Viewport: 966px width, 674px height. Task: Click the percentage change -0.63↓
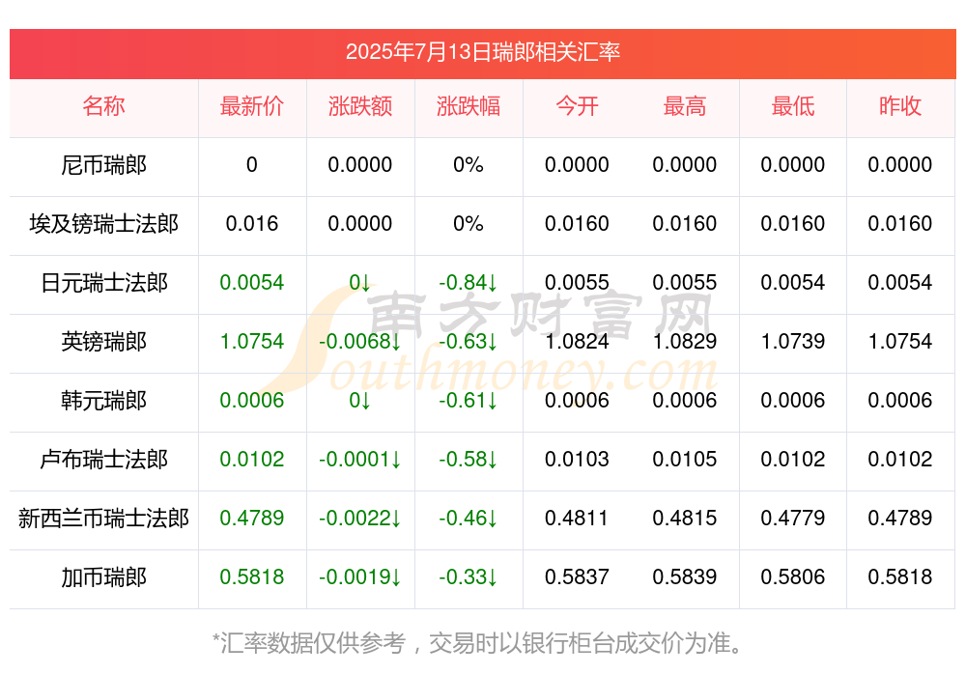coord(469,341)
